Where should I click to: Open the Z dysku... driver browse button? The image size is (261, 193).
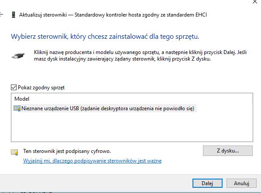[x=228, y=151]
